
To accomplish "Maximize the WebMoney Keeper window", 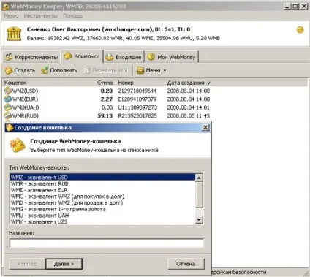I will [x=295, y=7].
